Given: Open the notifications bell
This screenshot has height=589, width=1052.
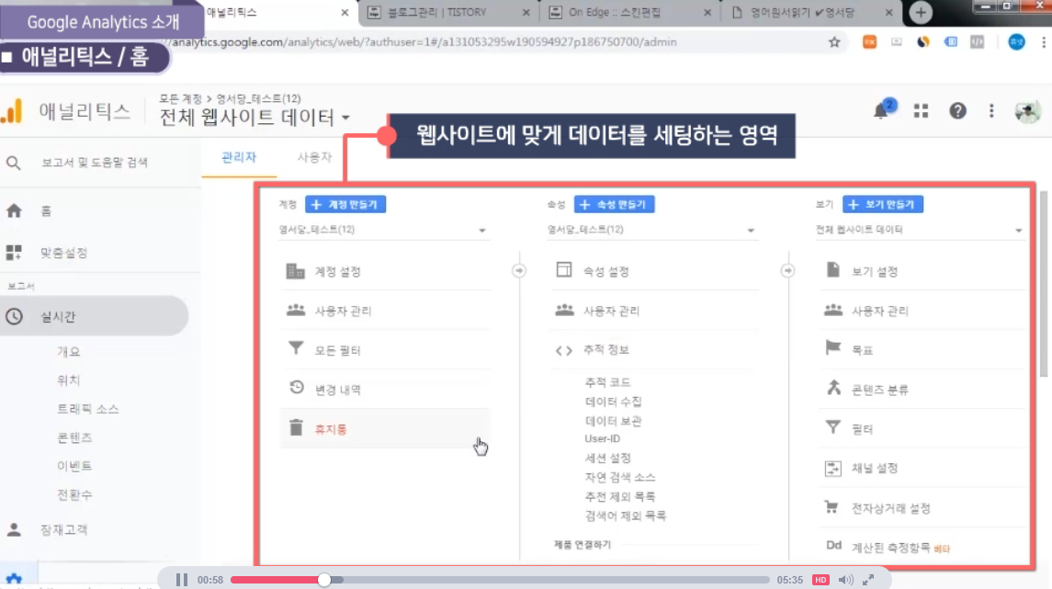Looking at the screenshot, I should click(882, 110).
